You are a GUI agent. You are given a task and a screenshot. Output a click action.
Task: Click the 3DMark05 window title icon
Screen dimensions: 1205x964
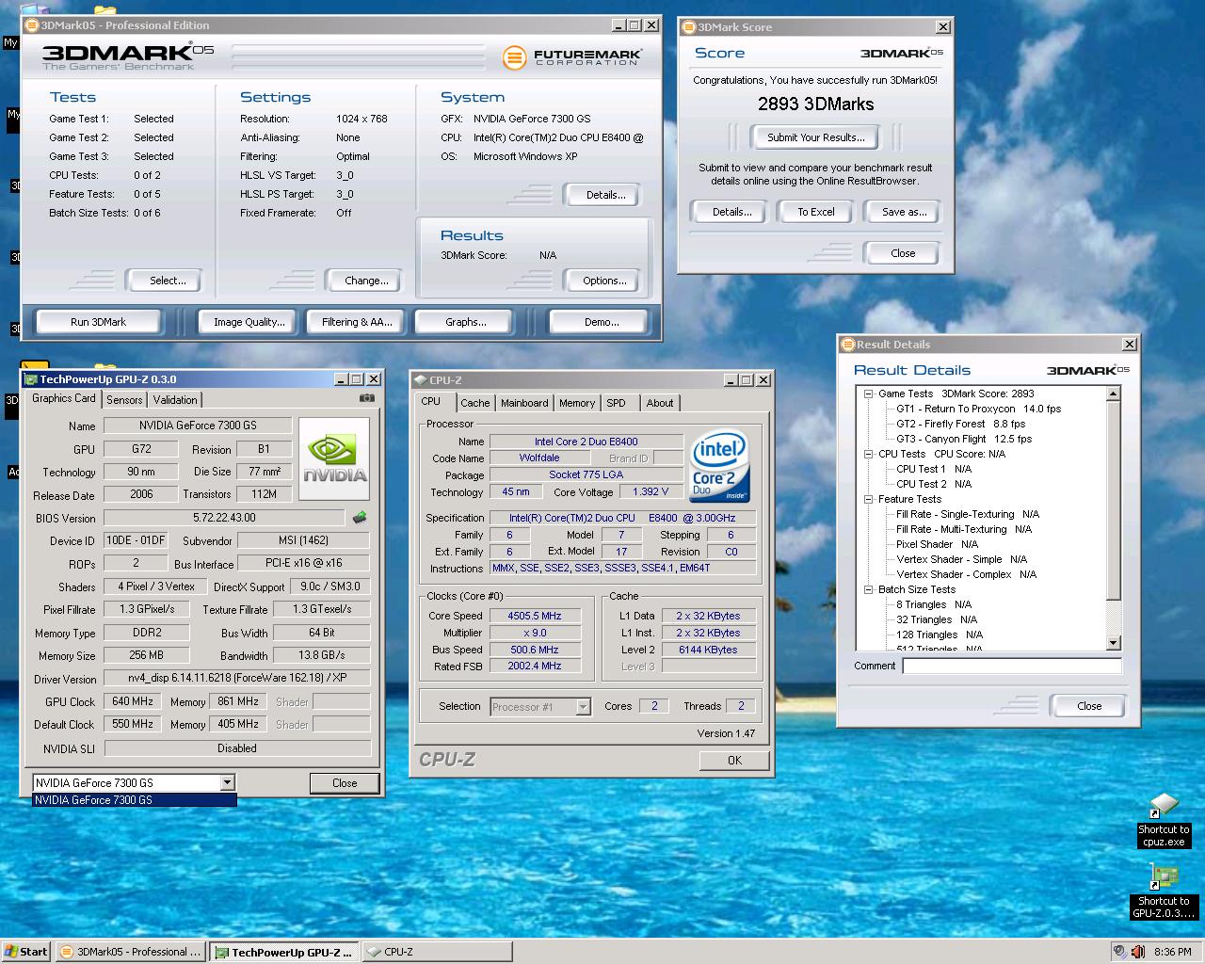[x=32, y=25]
